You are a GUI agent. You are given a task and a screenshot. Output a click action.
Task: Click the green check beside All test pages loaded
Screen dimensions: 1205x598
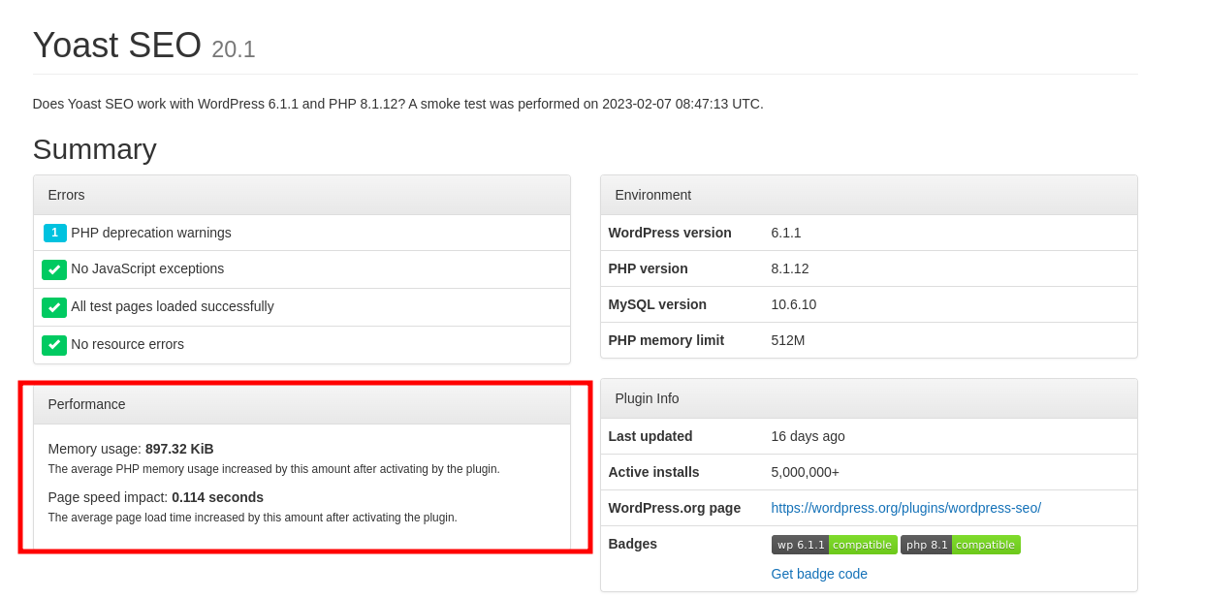click(54, 307)
